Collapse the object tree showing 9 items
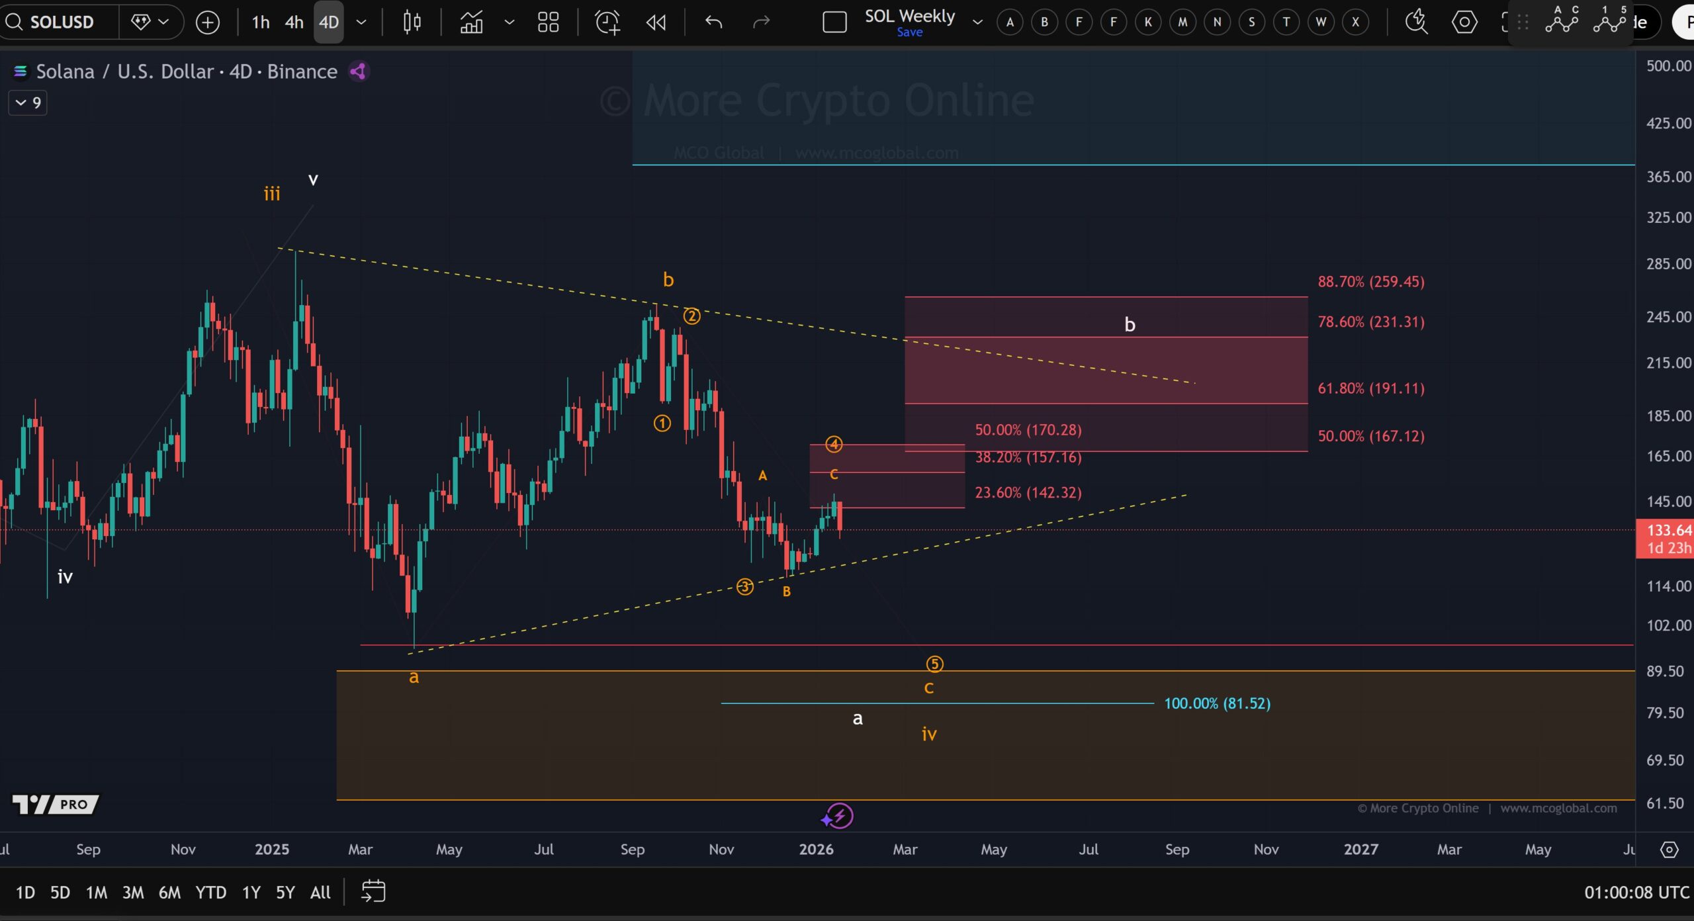The width and height of the screenshot is (1694, 921). 27,103
